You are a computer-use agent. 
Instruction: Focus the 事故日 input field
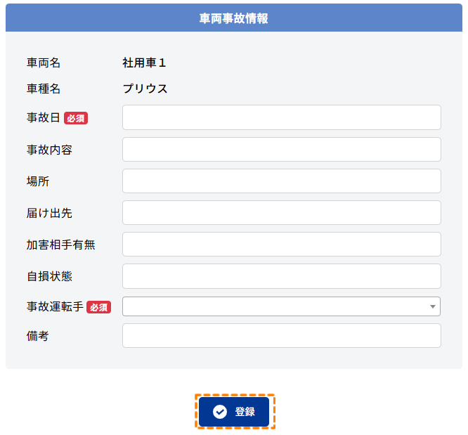click(281, 117)
